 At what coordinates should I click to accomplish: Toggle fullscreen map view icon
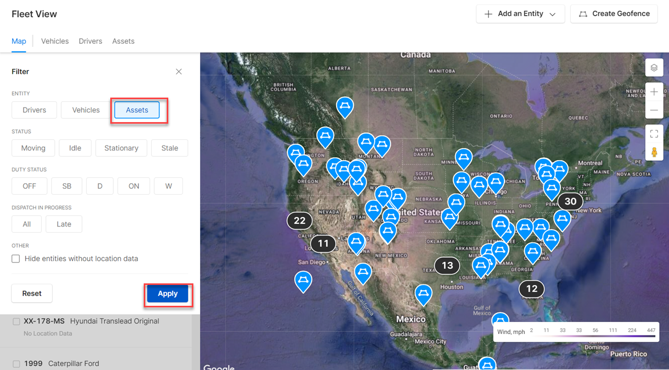654,134
